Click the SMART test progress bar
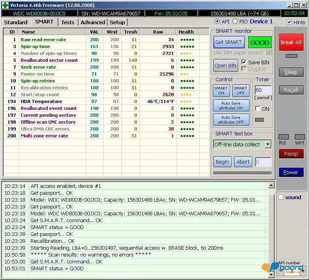This screenshot has height=280, width=309. pyautogui.click(x=242, y=173)
